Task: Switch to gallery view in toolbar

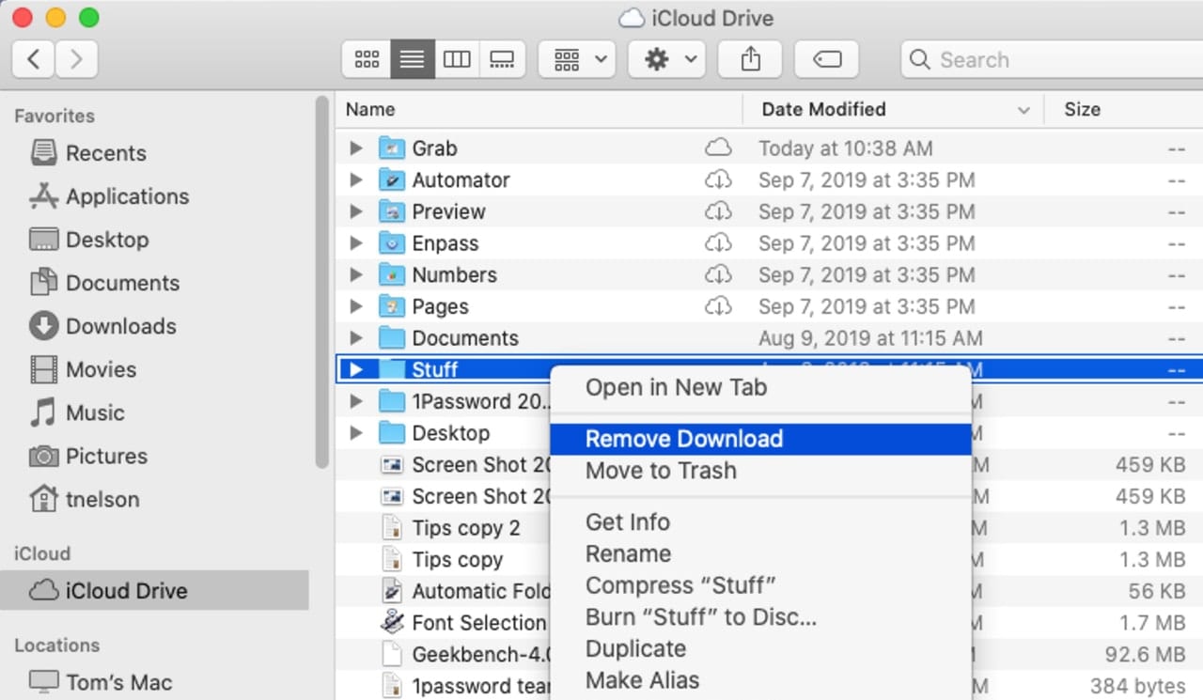Action: click(502, 60)
